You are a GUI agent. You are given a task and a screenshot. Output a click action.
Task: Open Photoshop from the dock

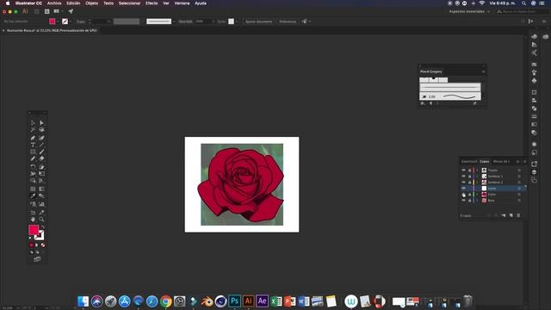[x=234, y=301]
